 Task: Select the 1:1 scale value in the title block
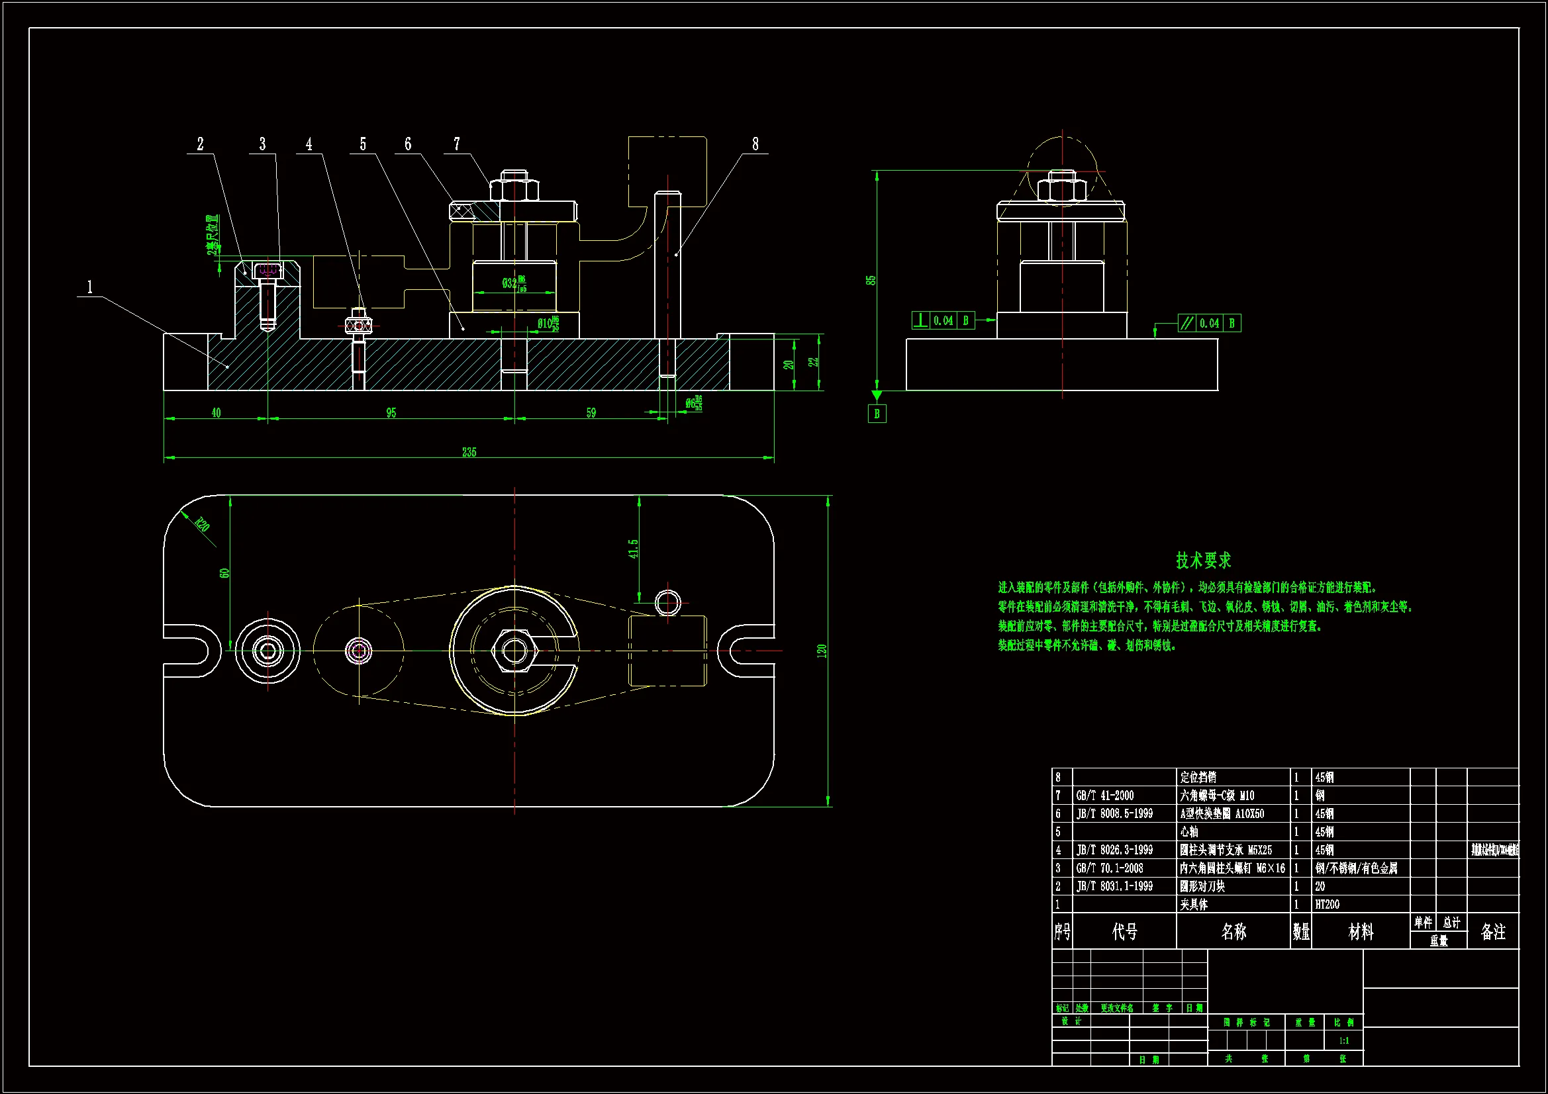(x=1343, y=1041)
